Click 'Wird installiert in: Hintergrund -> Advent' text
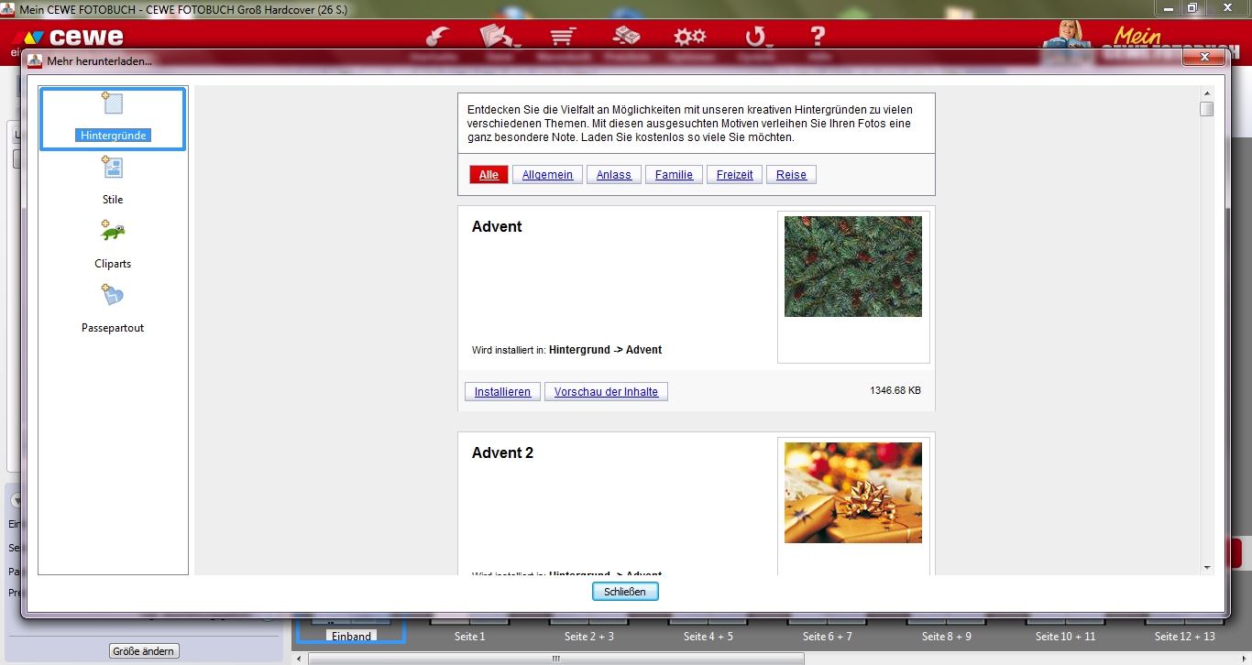Screen dimensions: 1252x665 pos(566,350)
